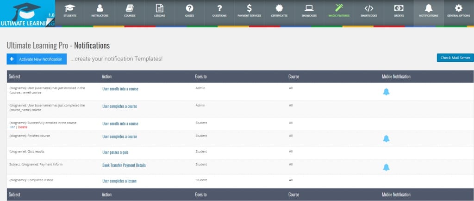Open 'User passes a quiz' action
The image size is (474, 201).
[115, 152]
